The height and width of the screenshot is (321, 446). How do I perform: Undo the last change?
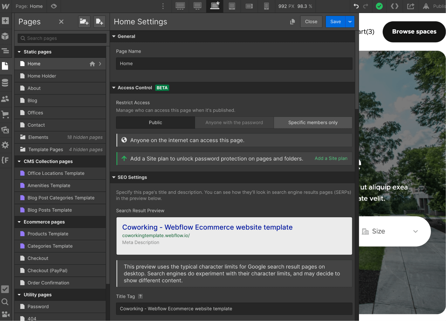[x=356, y=6]
